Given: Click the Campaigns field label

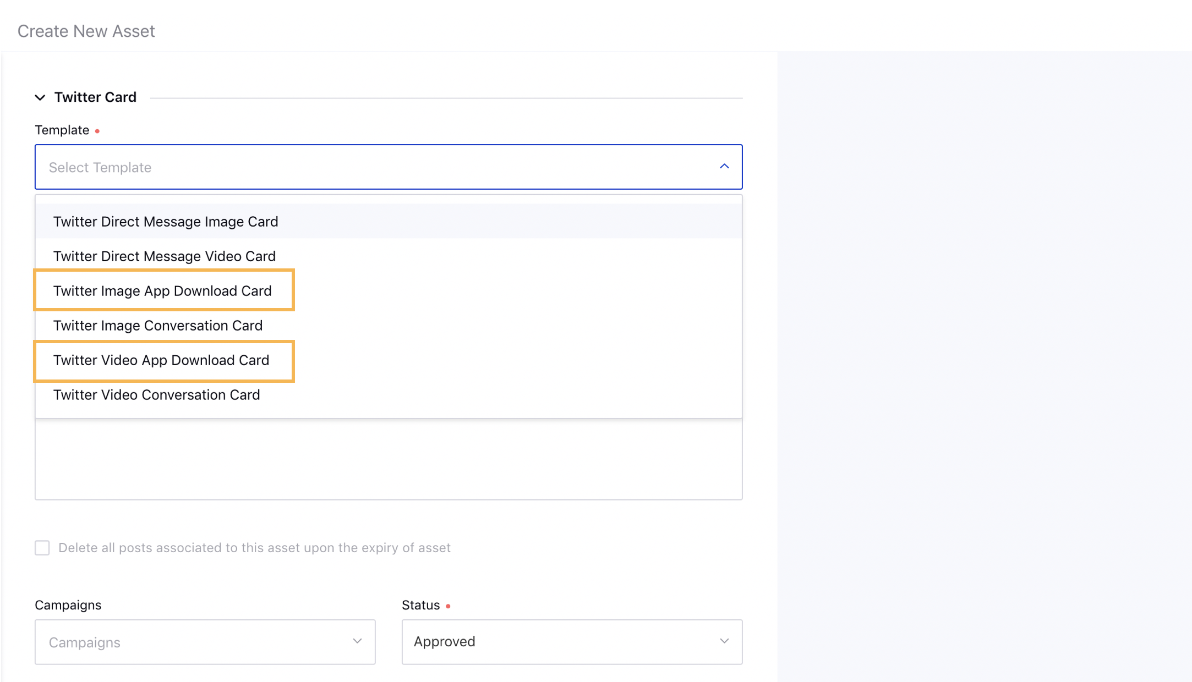Looking at the screenshot, I should pos(68,605).
